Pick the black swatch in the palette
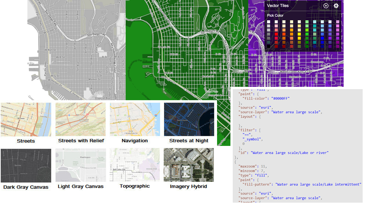 [x=268, y=46]
